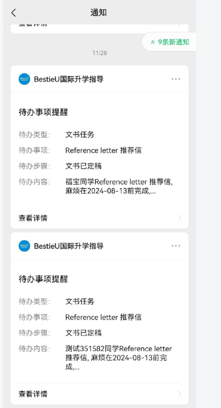Tap second 待办事项提醒 heading
The width and height of the screenshot is (221, 408).
(x=43, y=279)
